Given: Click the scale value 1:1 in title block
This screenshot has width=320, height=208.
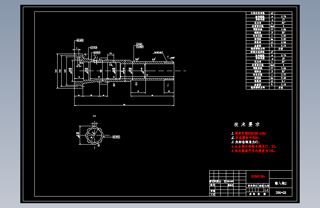Looking at the screenshot, I should (x=266, y=190).
